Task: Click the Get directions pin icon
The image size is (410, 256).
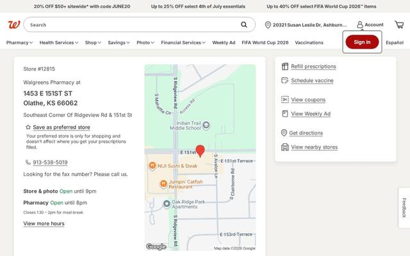Action: tap(284, 132)
